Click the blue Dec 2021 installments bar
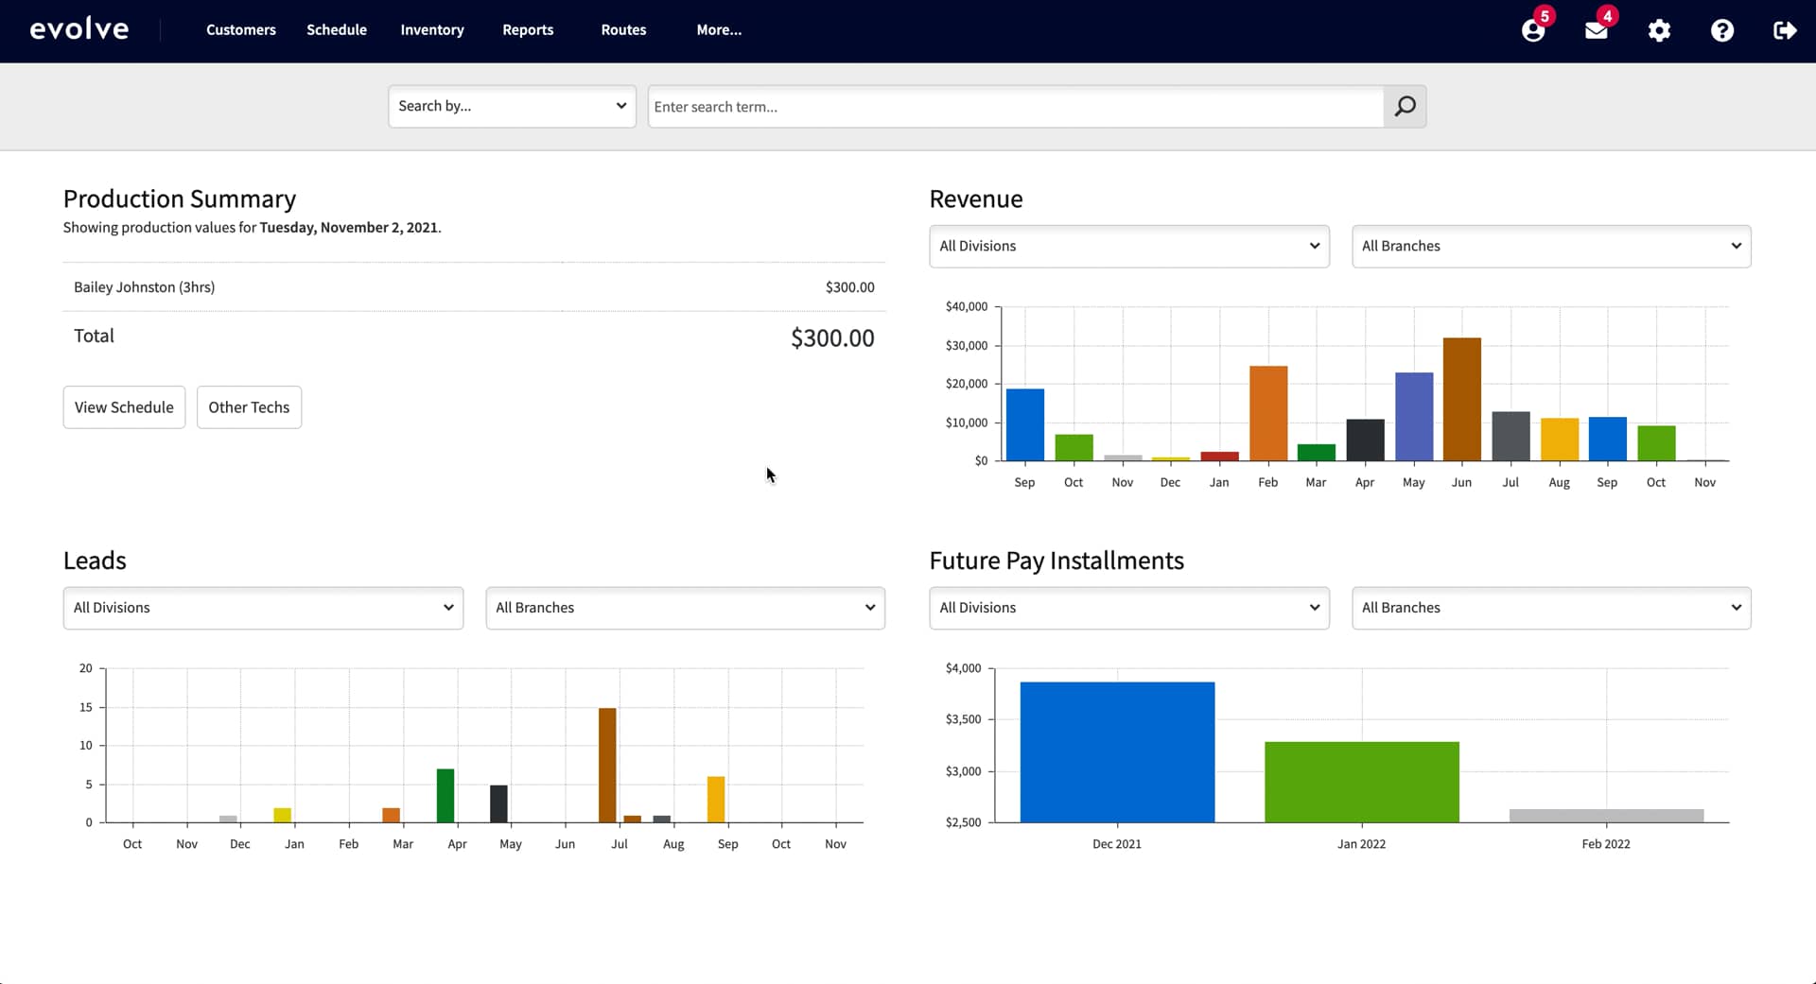 (x=1117, y=752)
